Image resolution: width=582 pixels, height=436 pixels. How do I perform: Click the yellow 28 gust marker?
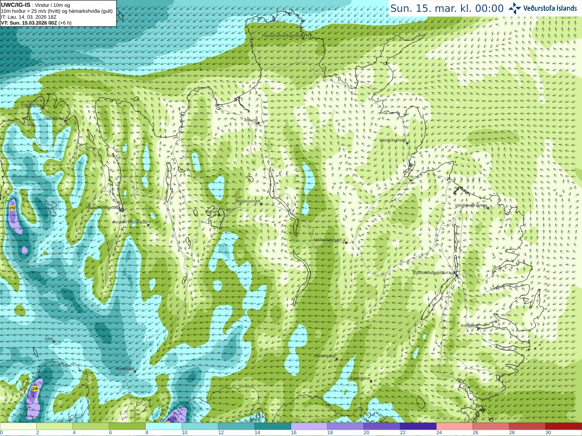(x=35, y=389)
